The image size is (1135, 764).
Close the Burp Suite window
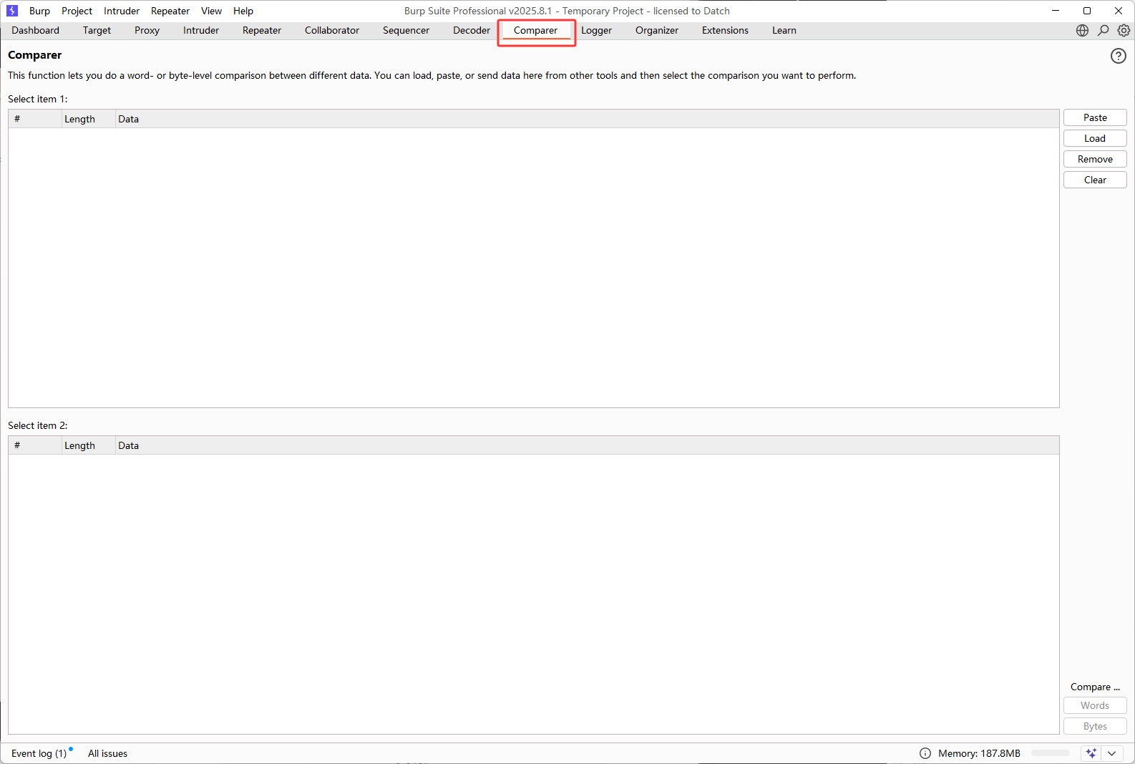pos(1119,11)
